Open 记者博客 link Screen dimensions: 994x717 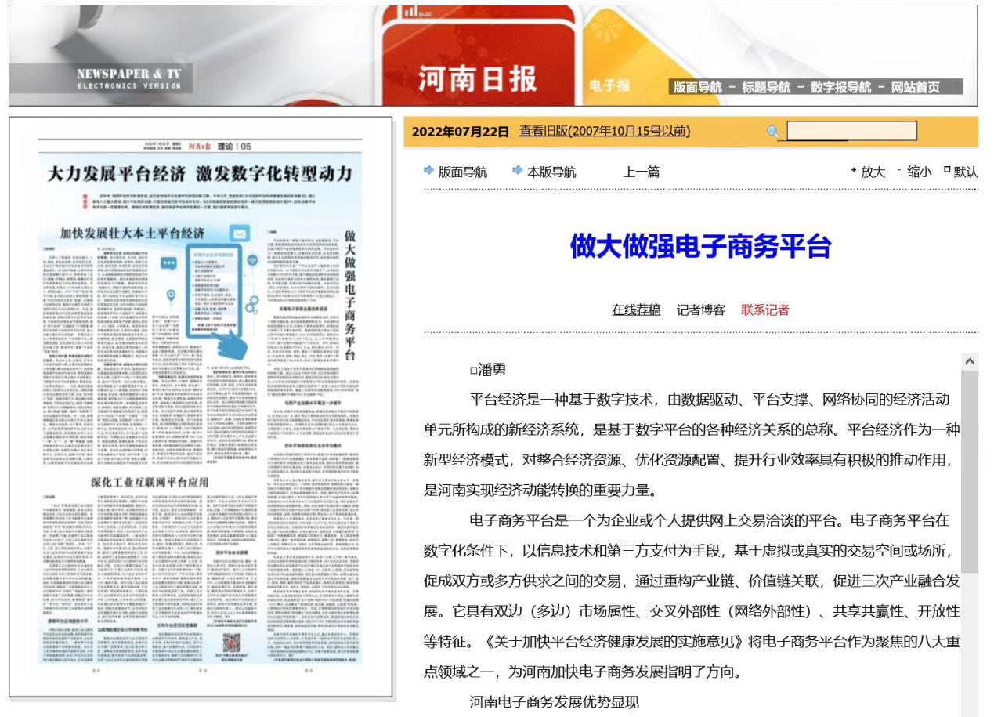(x=701, y=310)
